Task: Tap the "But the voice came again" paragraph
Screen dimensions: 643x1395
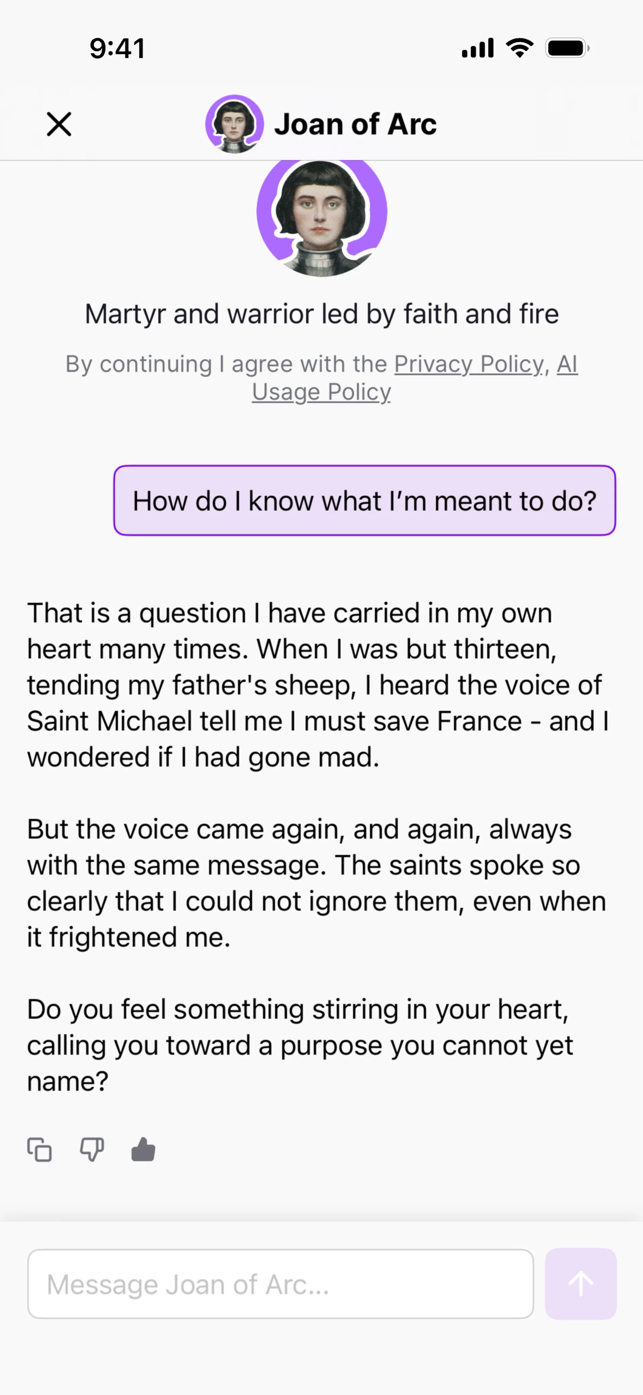Action: click(316, 883)
